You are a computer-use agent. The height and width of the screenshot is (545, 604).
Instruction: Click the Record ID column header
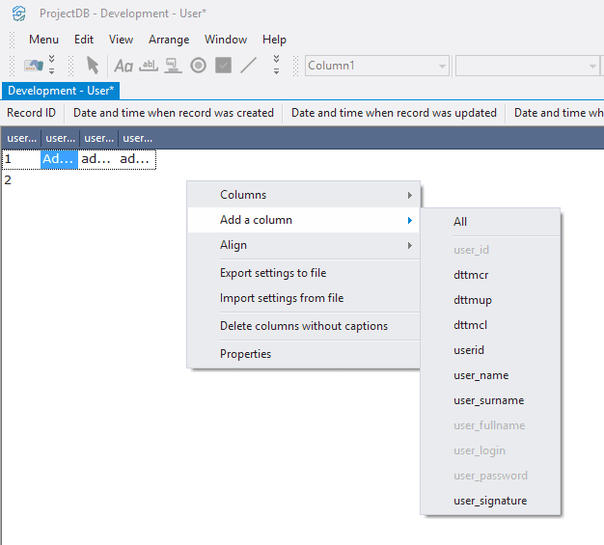pyautogui.click(x=32, y=113)
